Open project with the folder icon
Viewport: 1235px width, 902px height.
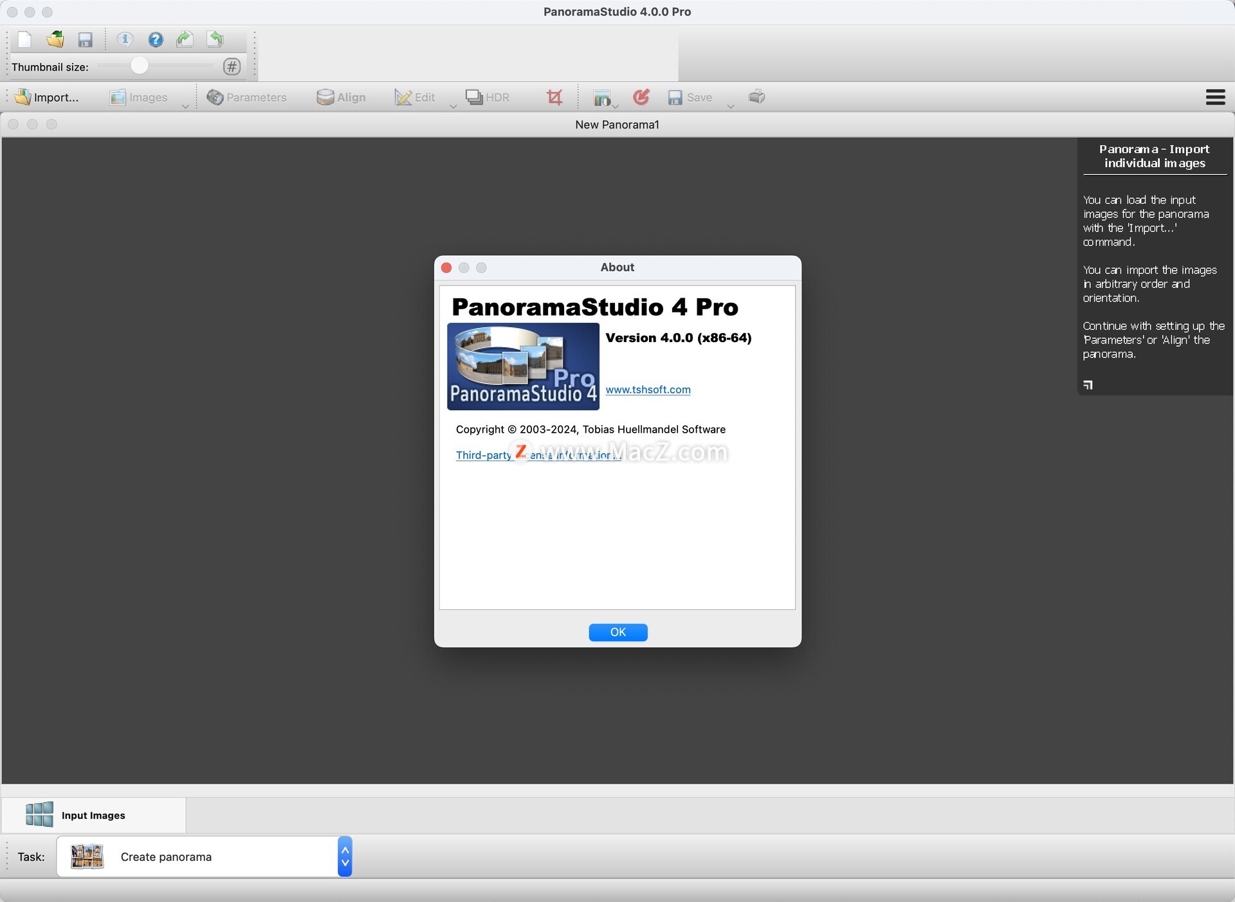[55, 40]
